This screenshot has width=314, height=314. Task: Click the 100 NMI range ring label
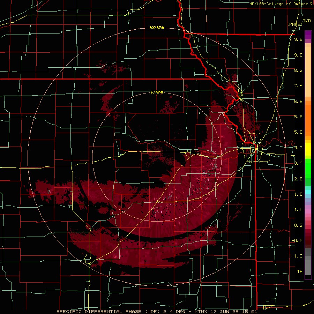point(157,28)
